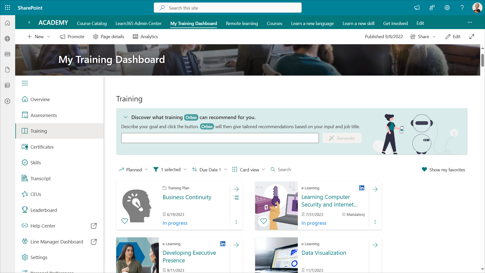Favorite the Business Continuity card with heart
The height and width of the screenshot is (273, 485).
125,221
